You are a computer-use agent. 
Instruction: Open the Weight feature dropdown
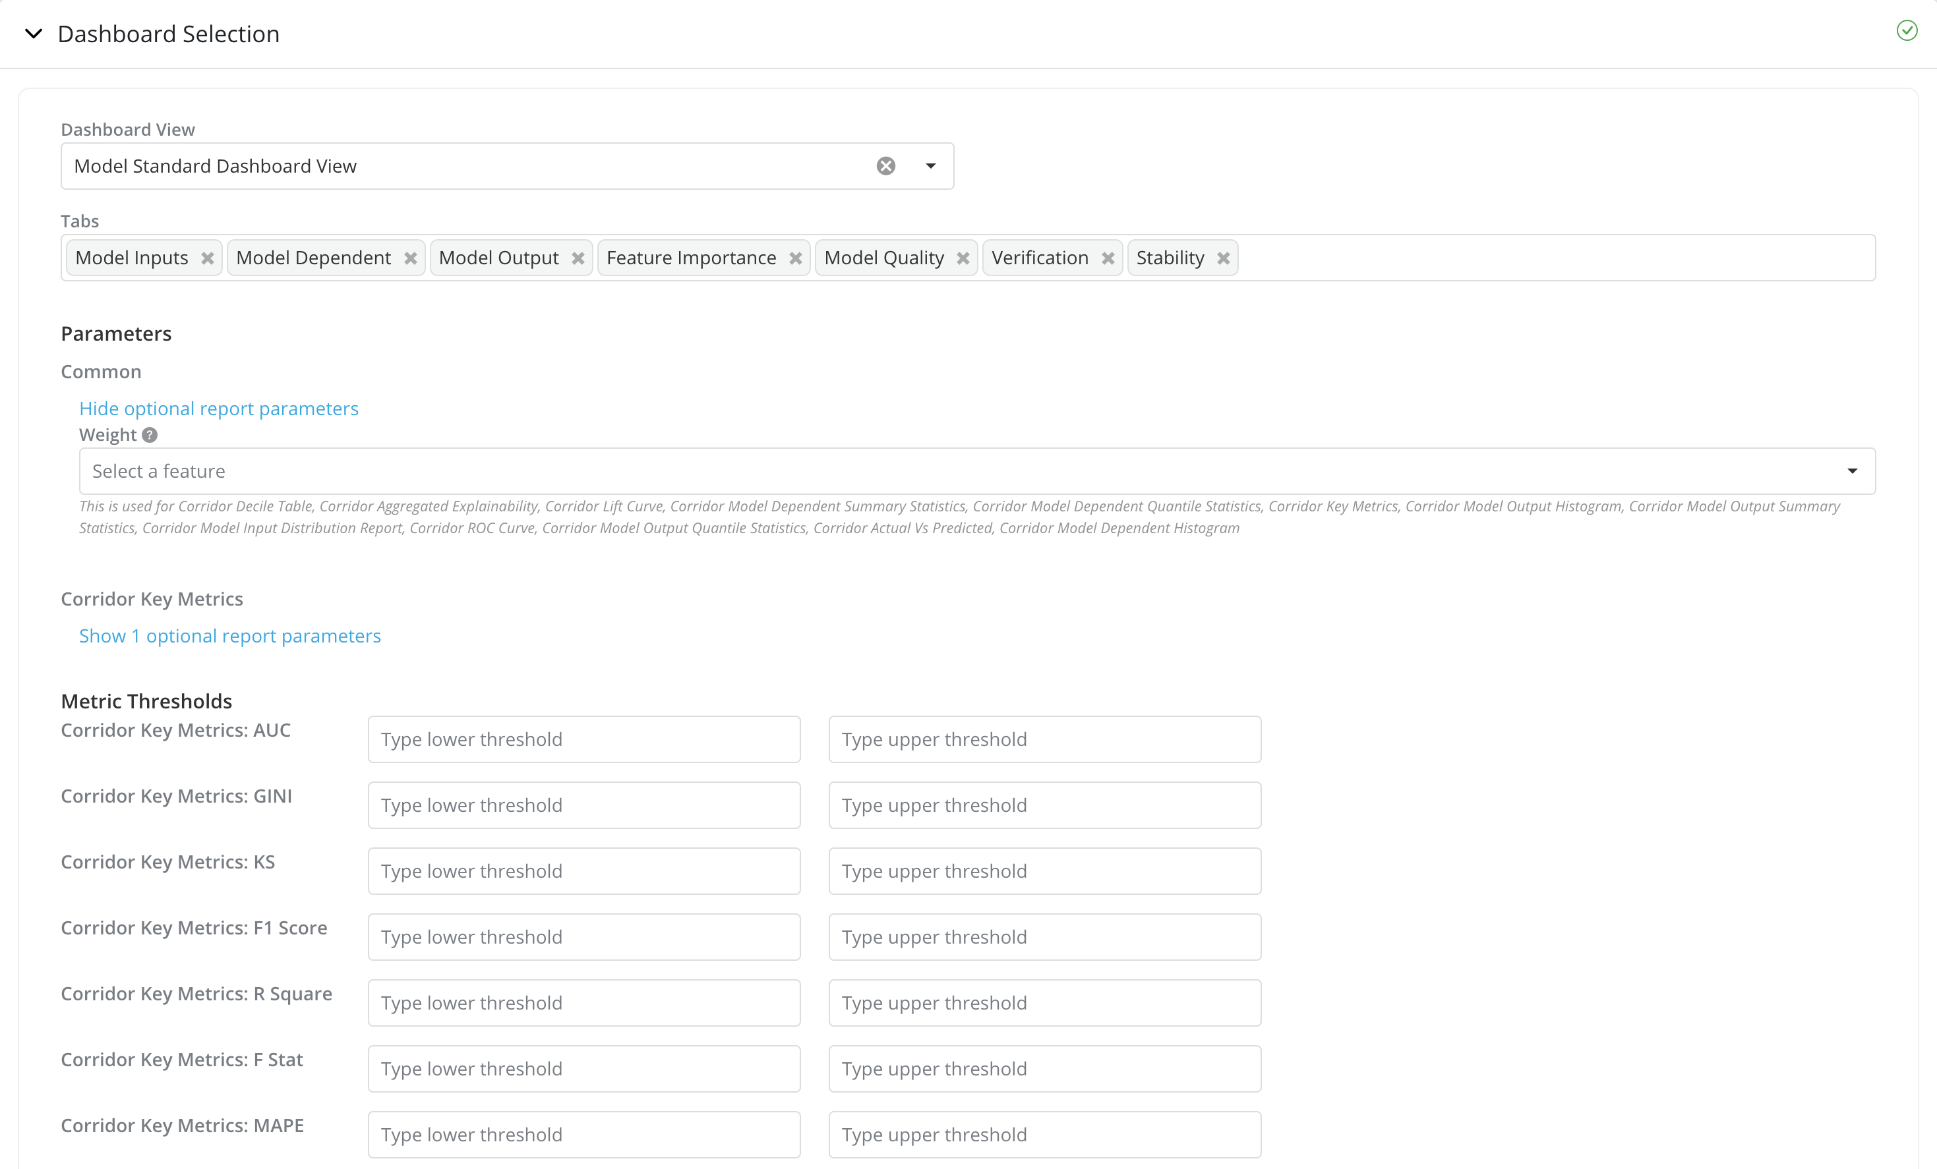[x=1852, y=471]
